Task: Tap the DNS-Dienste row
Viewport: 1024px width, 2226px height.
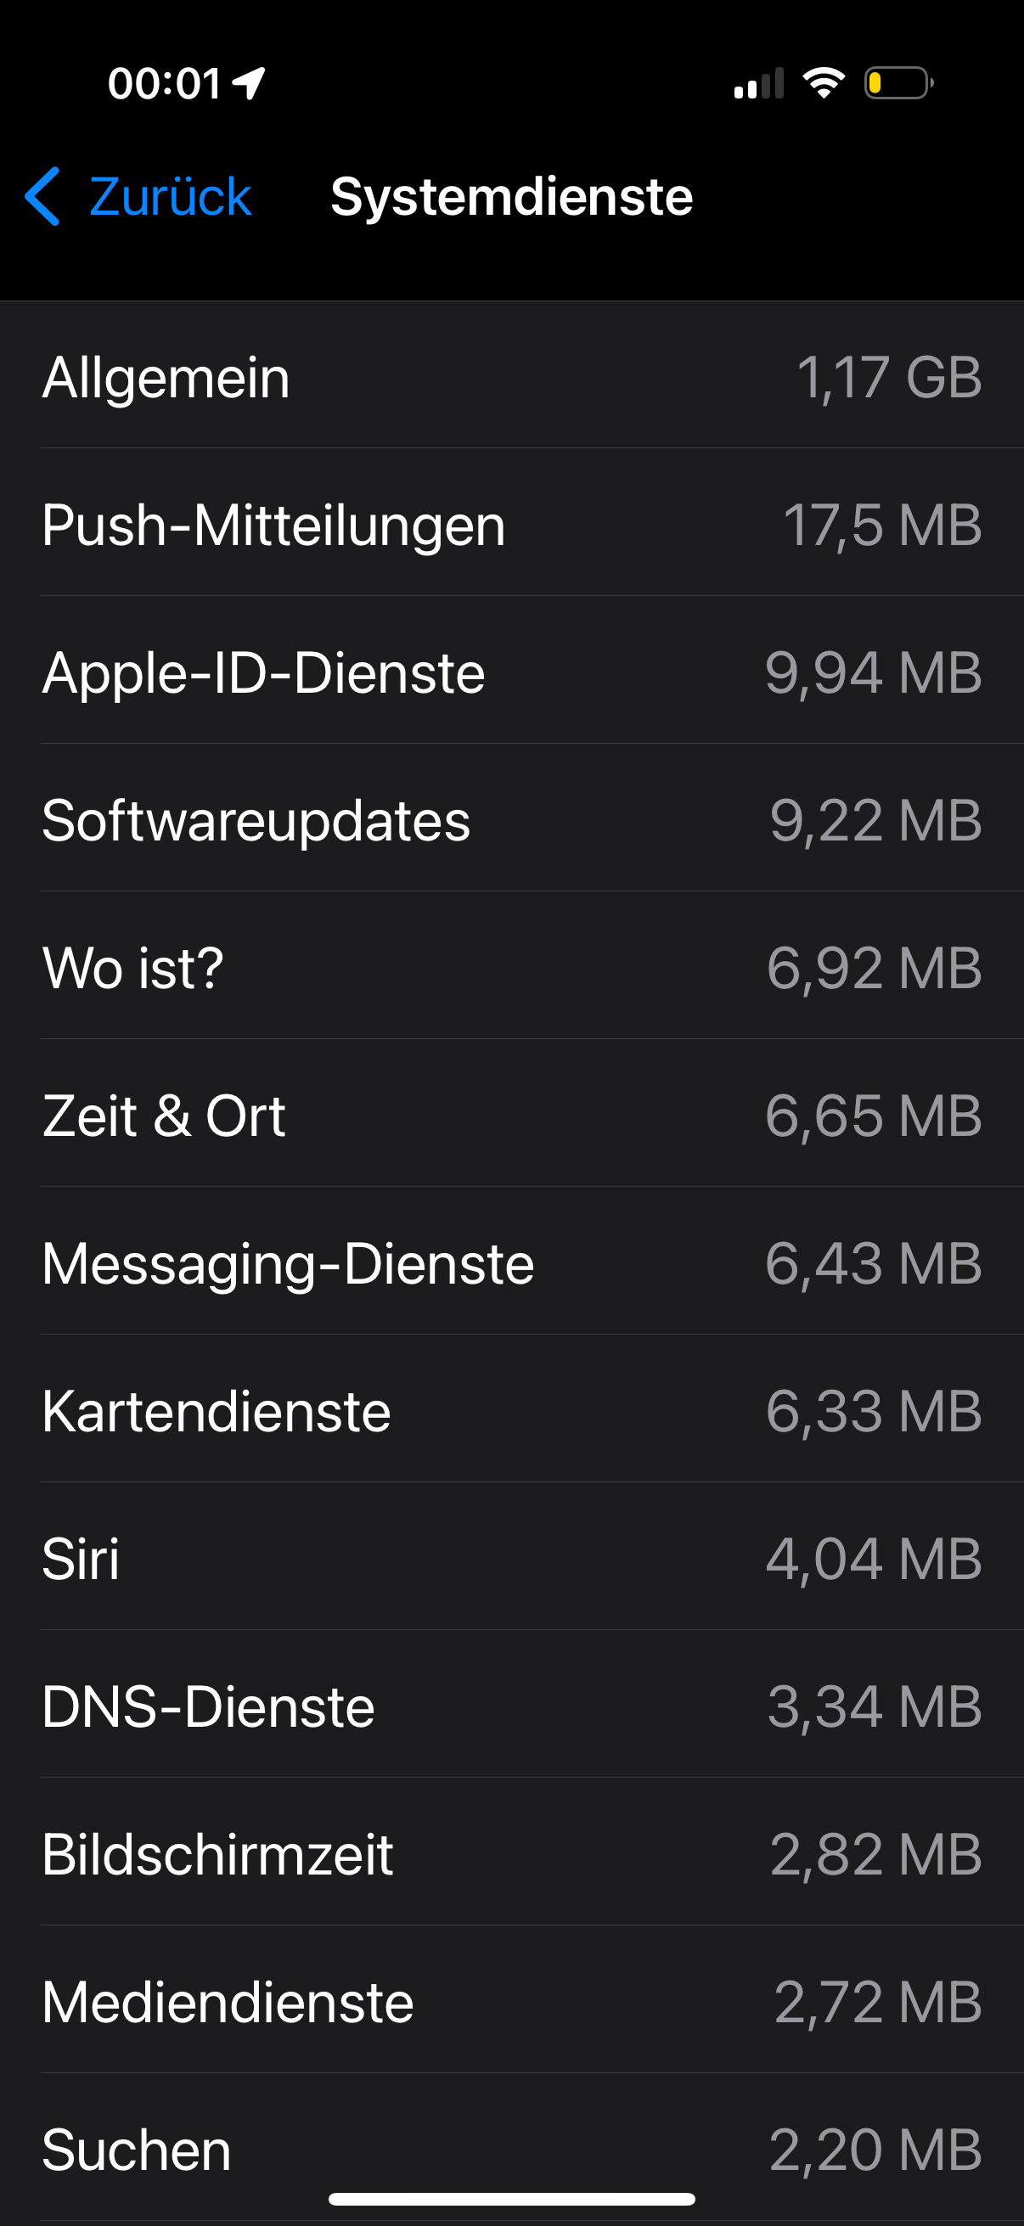Action: pos(511,1706)
